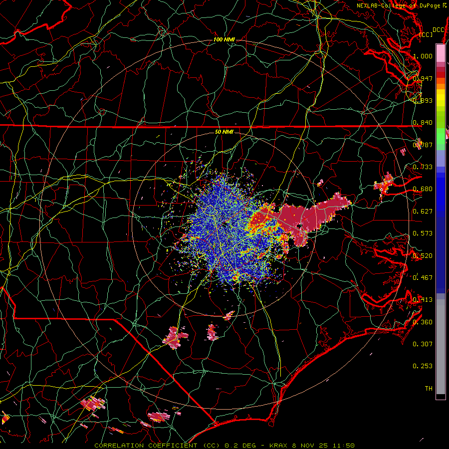Click the radar site at the ring center
449x449 pixels.
(x=224, y=224)
